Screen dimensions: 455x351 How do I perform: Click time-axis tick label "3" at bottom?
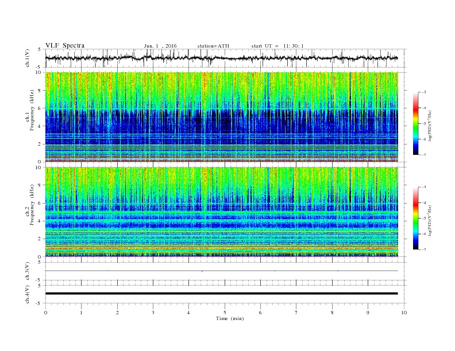click(x=153, y=313)
